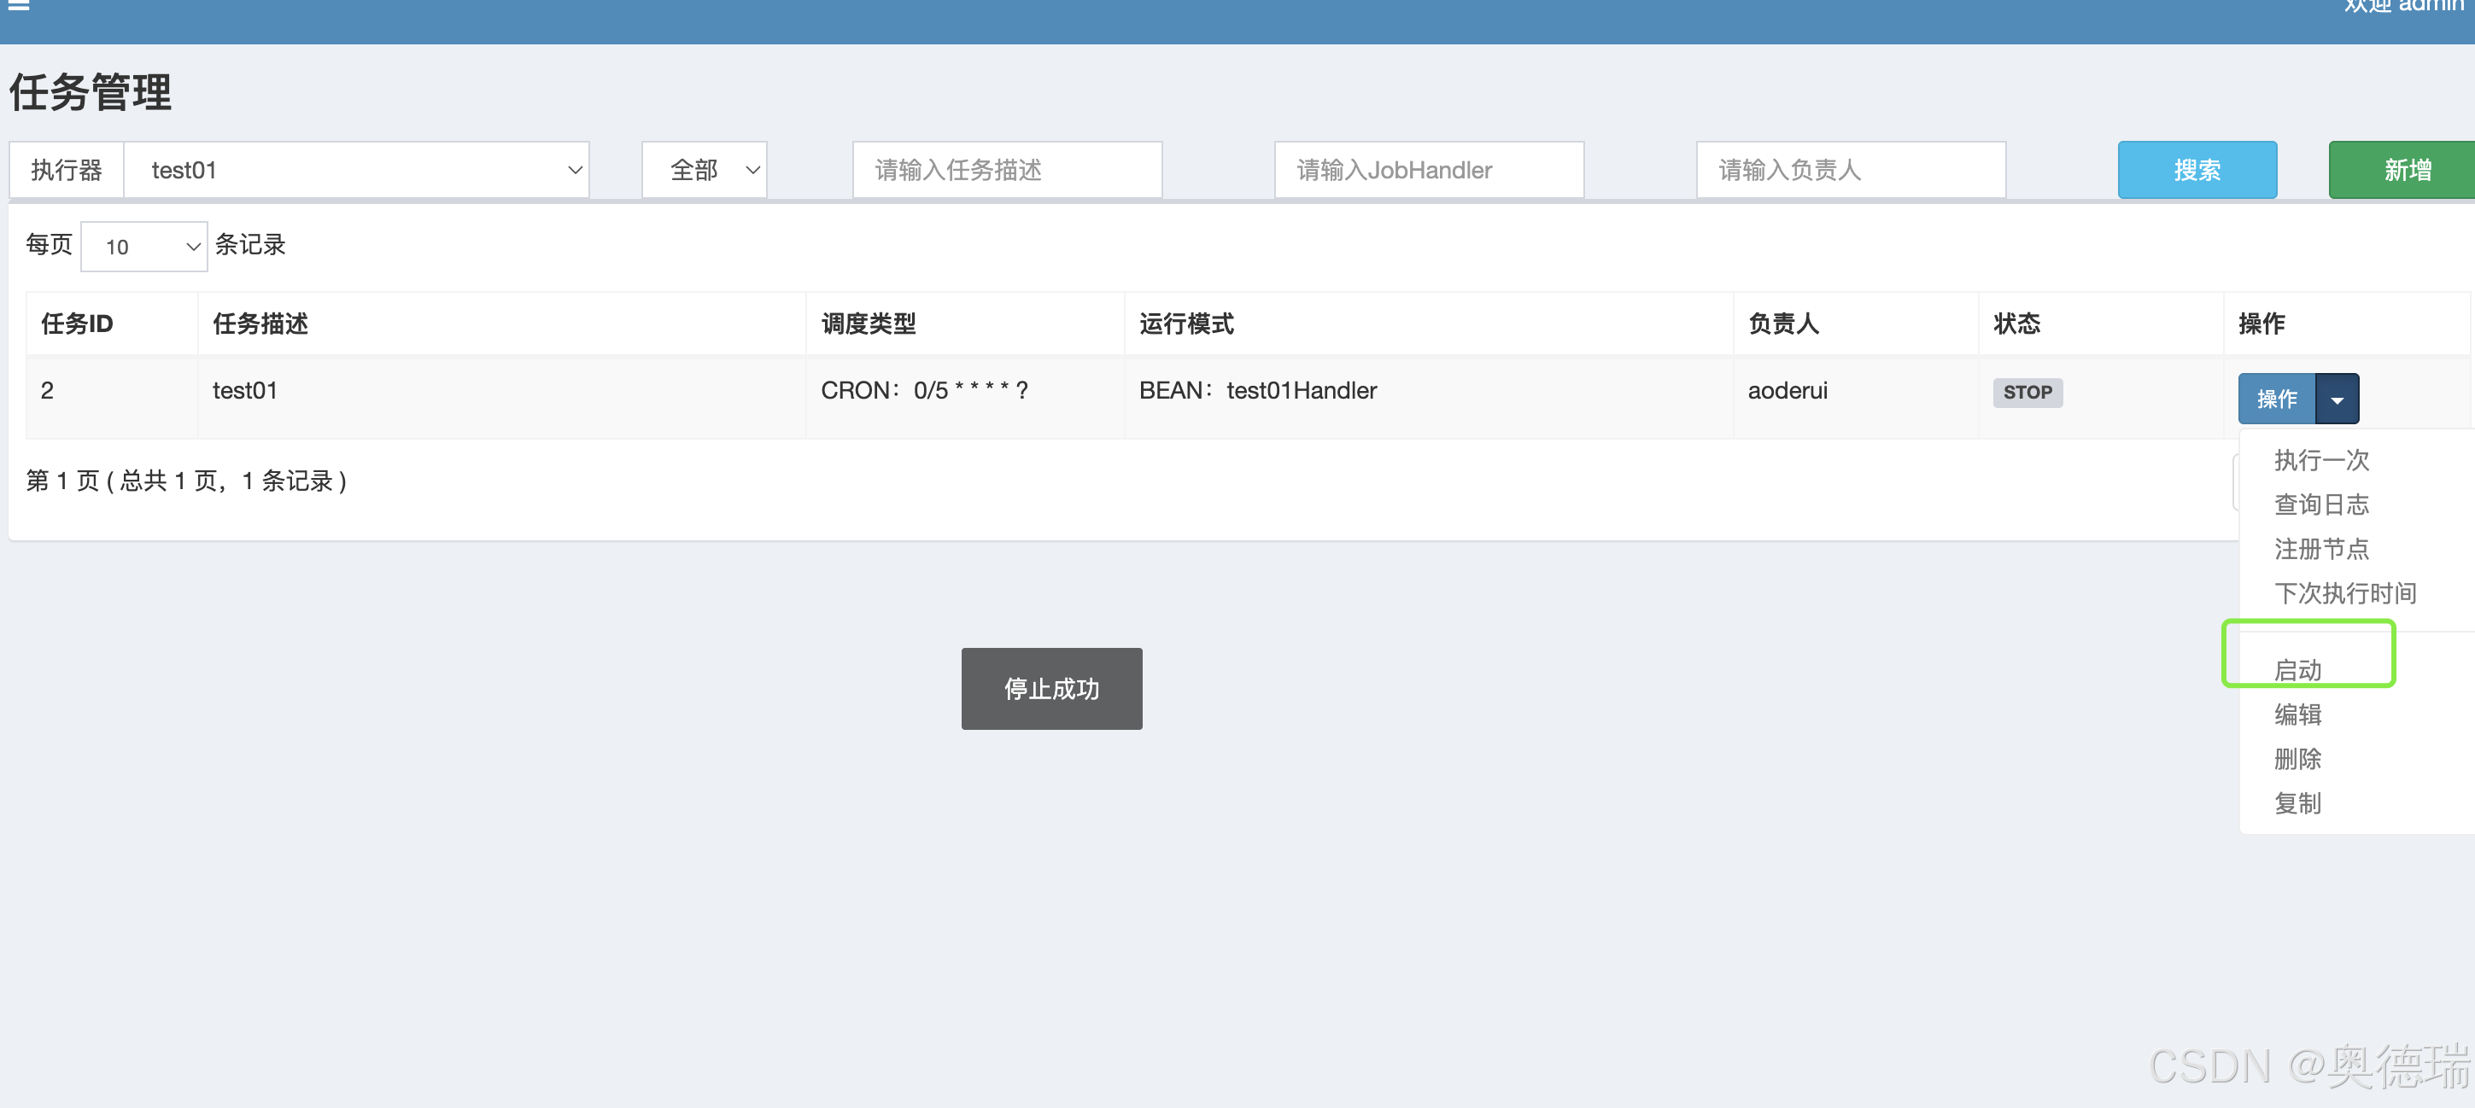Viewport: 2475px width, 1108px height.
Task: Open the caret dropdown beside 操作 button
Action: [2337, 399]
